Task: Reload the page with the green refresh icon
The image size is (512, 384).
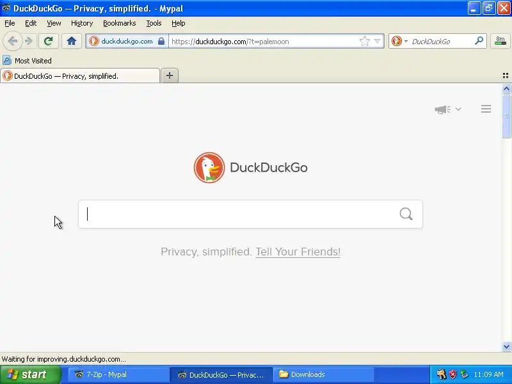Action: pos(49,41)
